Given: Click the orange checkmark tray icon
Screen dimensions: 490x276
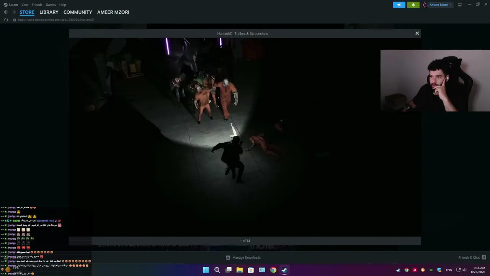Looking at the screenshot, I should click(x=423, y=270).
